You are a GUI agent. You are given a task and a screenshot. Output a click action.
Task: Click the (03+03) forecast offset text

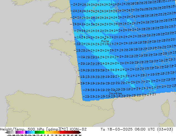165,129
